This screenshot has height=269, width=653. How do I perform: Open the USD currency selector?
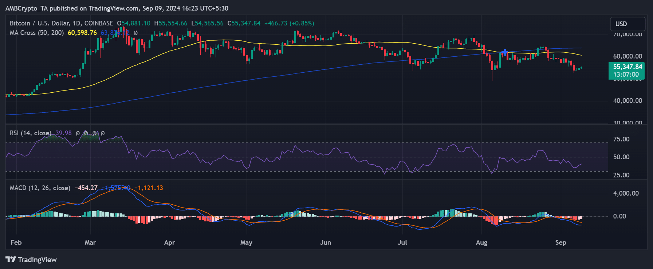coord(628,24)
